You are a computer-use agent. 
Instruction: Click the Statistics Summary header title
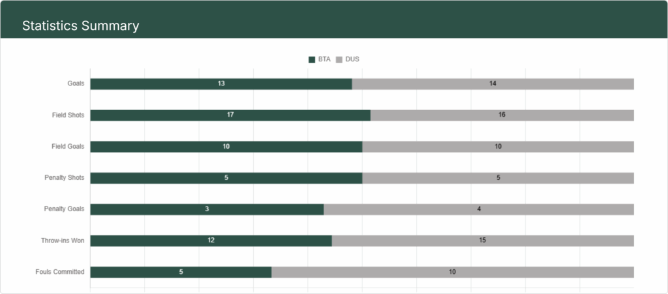click(x=80, y=26)
